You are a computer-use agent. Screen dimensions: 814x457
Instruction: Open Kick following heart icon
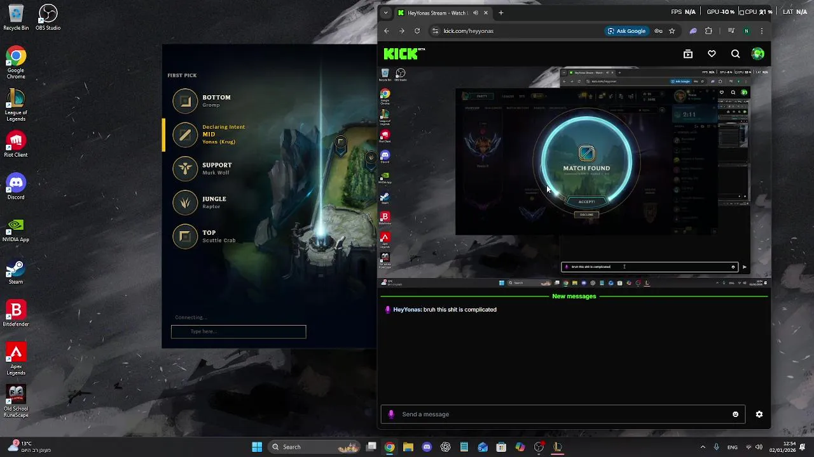(712, 54)
